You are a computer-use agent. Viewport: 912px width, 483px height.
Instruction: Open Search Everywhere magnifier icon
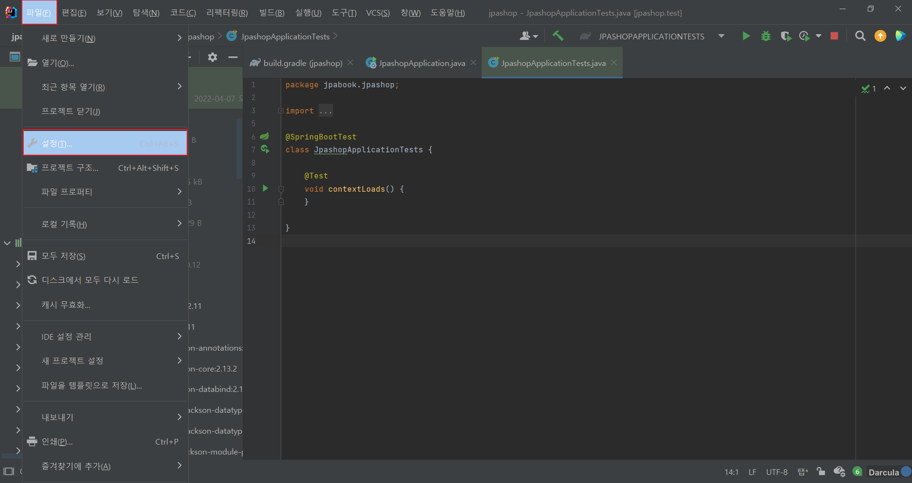pyautogui.click(x=860, y=36)
